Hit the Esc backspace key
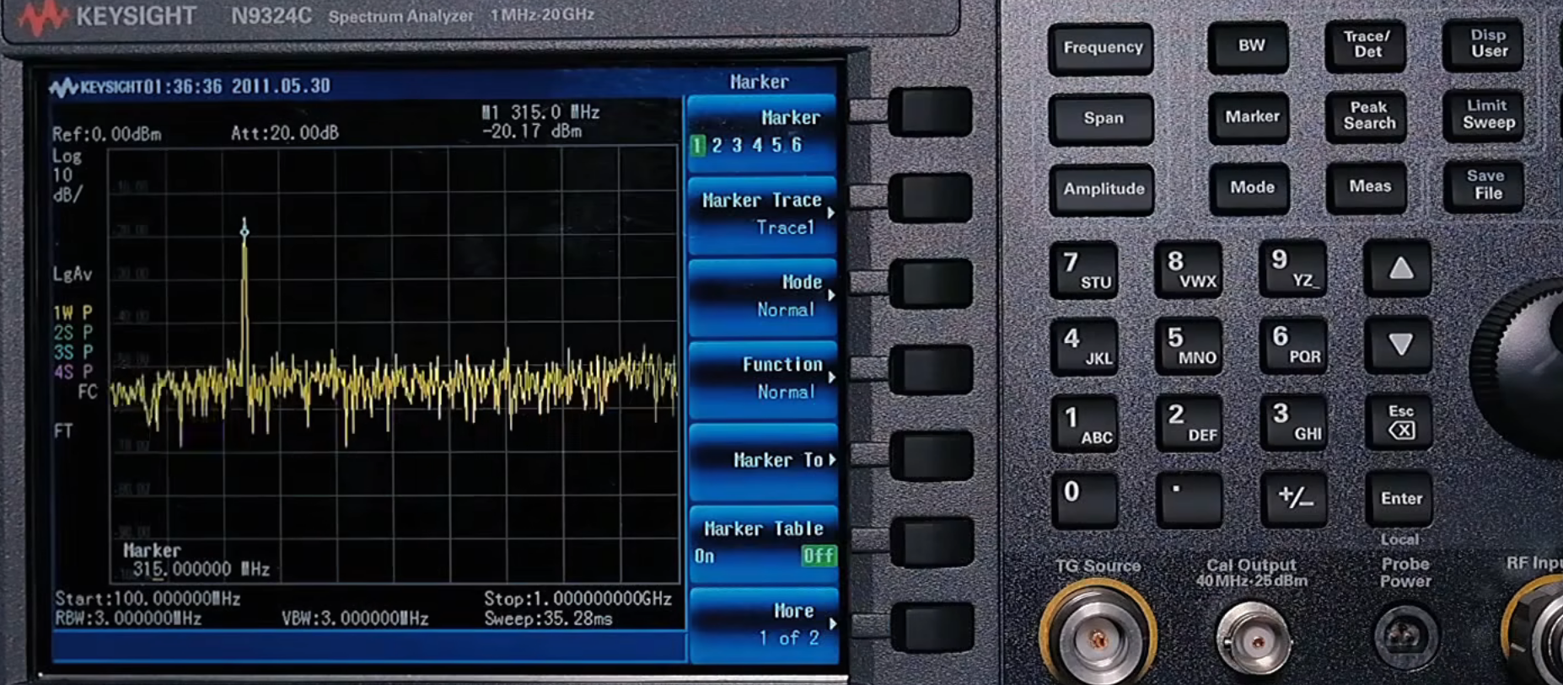1563x685 pixels. [1399, 420]
